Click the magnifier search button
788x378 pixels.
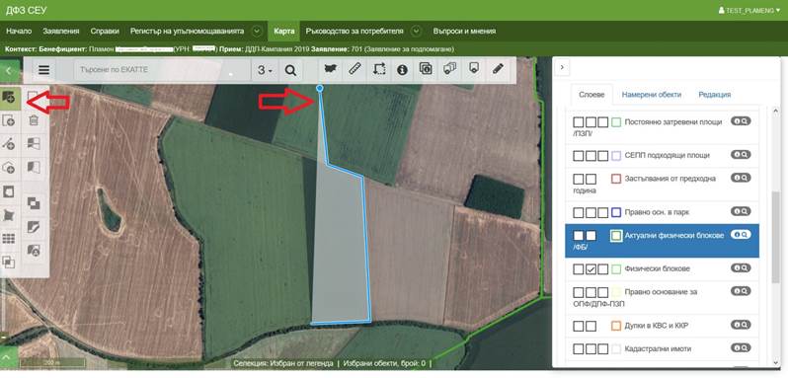coord(290,70)
